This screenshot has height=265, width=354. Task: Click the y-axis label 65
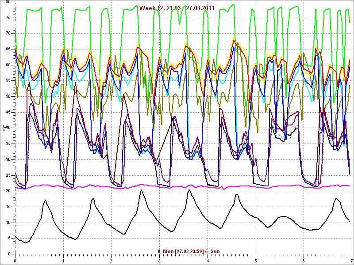(x=8, y=49)
